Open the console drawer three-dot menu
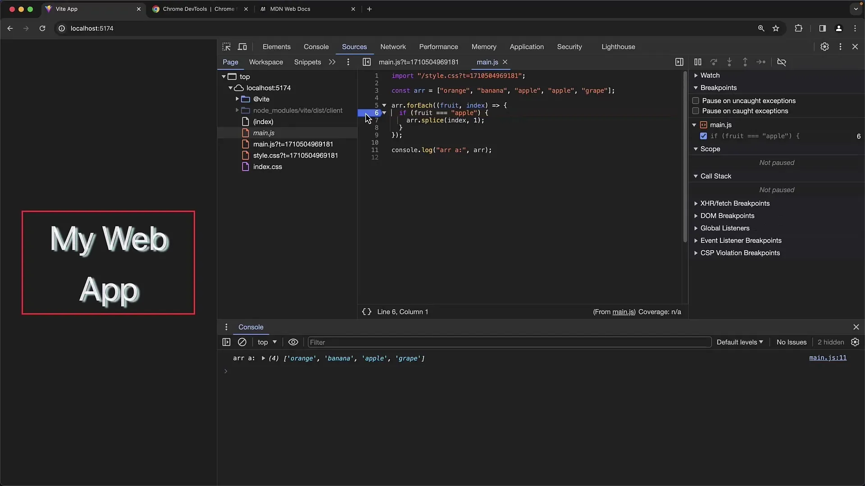Viewport: 865px width, 486px height. pyautogui.click(x=227, y=327)
